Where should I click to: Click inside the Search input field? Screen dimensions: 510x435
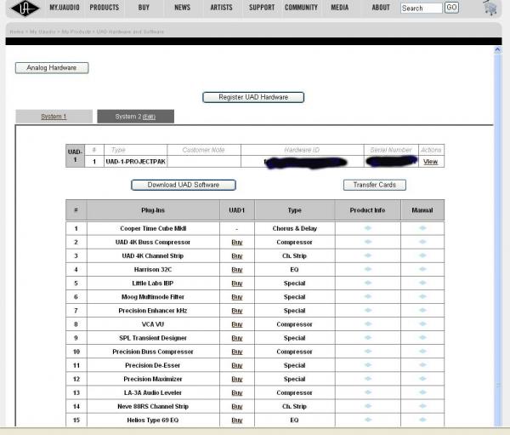[420, 8]
